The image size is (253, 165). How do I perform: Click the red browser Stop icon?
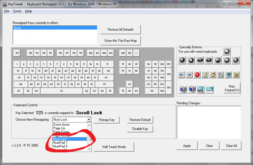pos(197,75)
